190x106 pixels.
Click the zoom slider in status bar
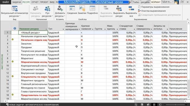[x=175, y=105]
